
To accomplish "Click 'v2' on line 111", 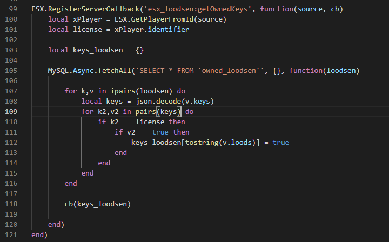I will 131,132.
